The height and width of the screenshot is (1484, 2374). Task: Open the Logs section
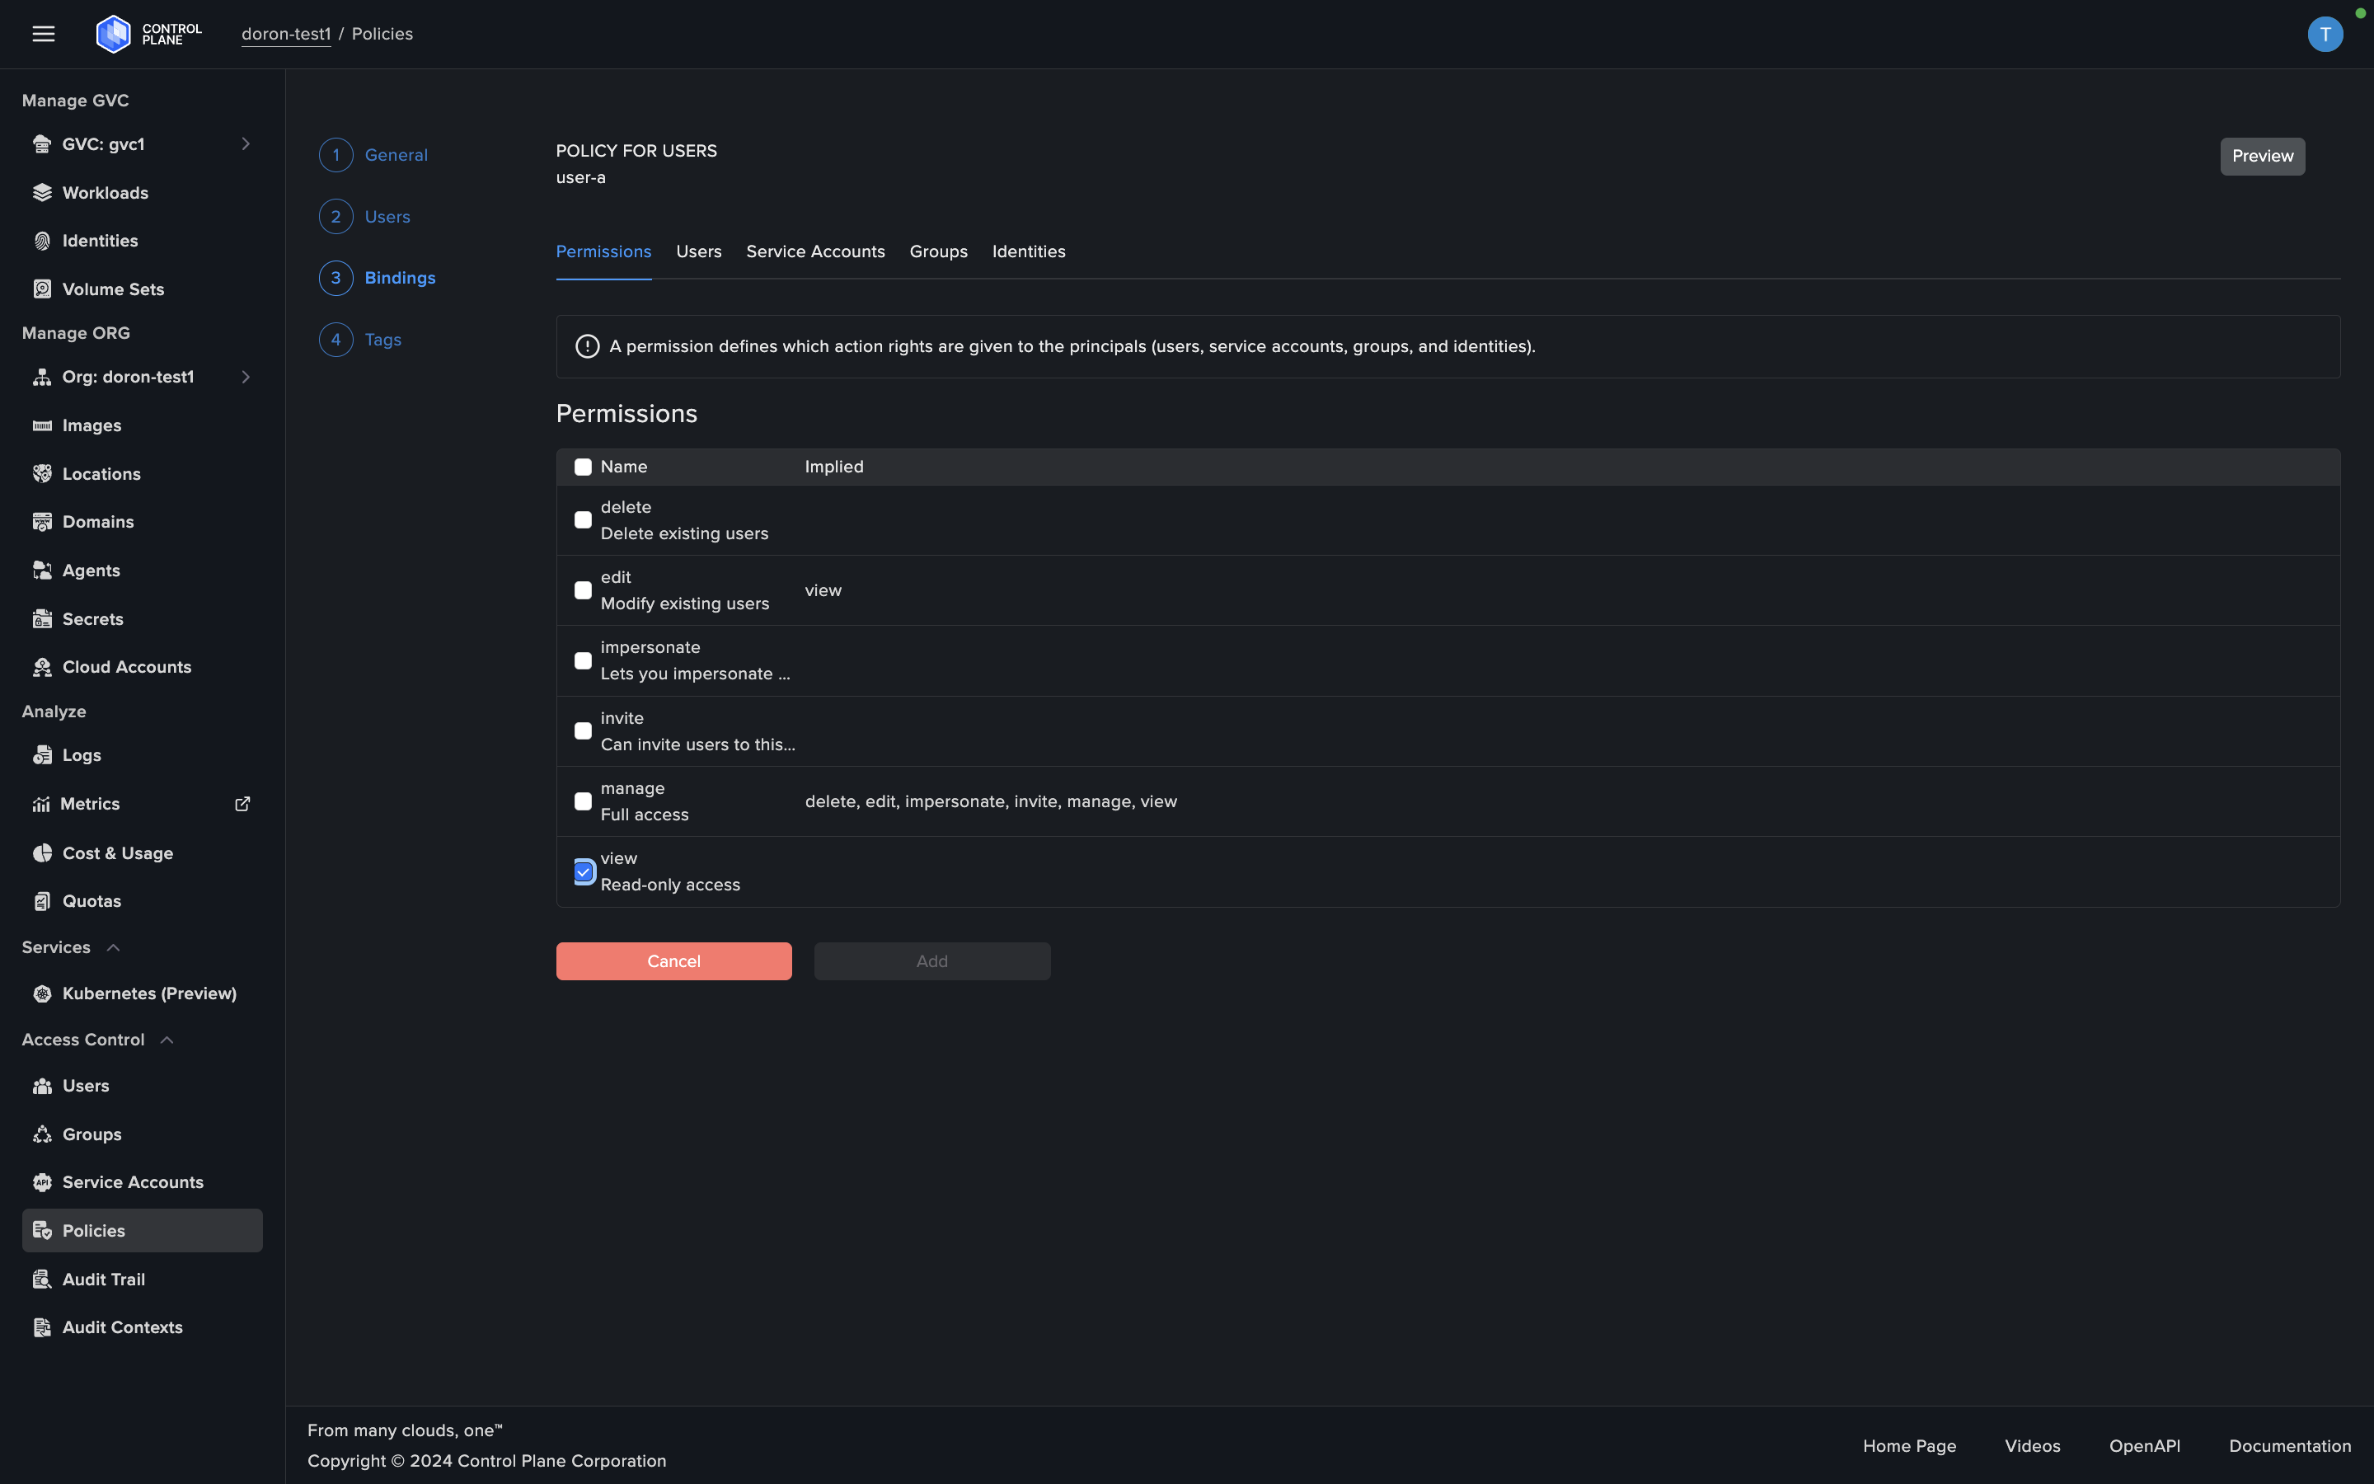pos(82,754)
